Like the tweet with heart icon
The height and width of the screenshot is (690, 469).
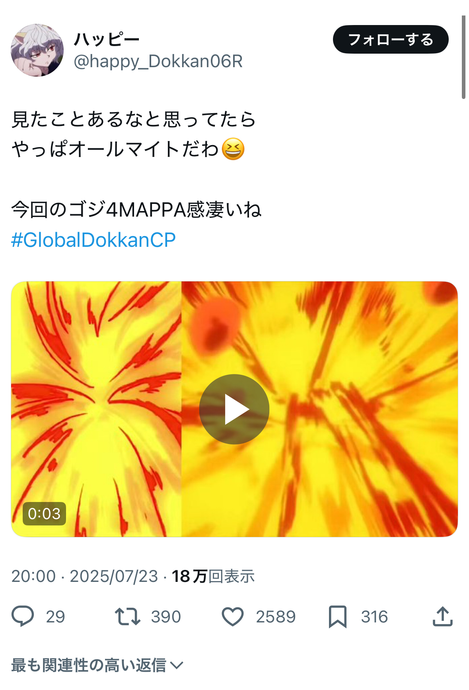[x=232, y=617]
